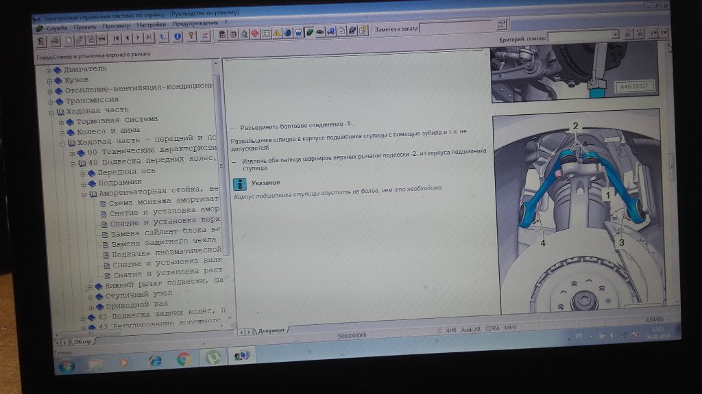Image resolution: width=702 pixels, height=394 pixels.
Task: Click the Заметка к заказу input field
Action: [455, 27]
